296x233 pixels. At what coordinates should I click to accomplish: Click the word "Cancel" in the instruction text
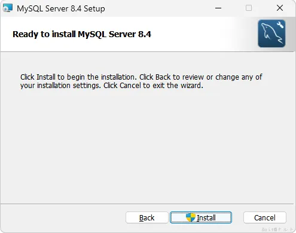[130, 86]
